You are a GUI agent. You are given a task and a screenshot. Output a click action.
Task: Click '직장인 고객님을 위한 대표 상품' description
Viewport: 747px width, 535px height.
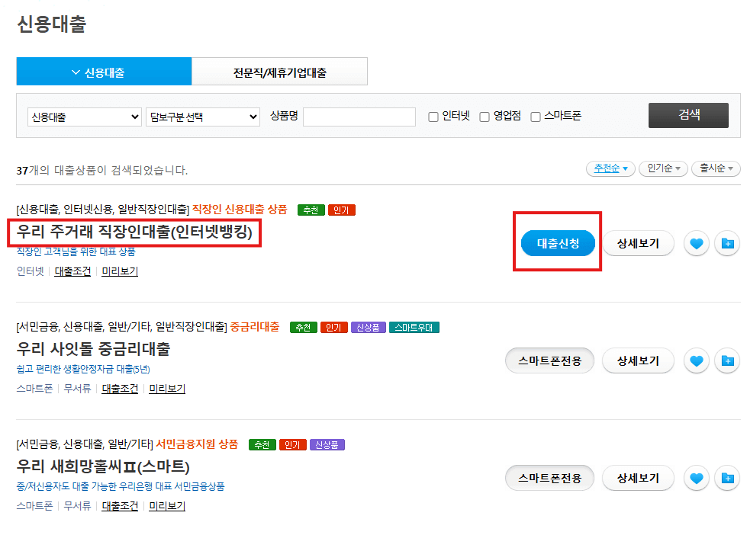point(76,251)
